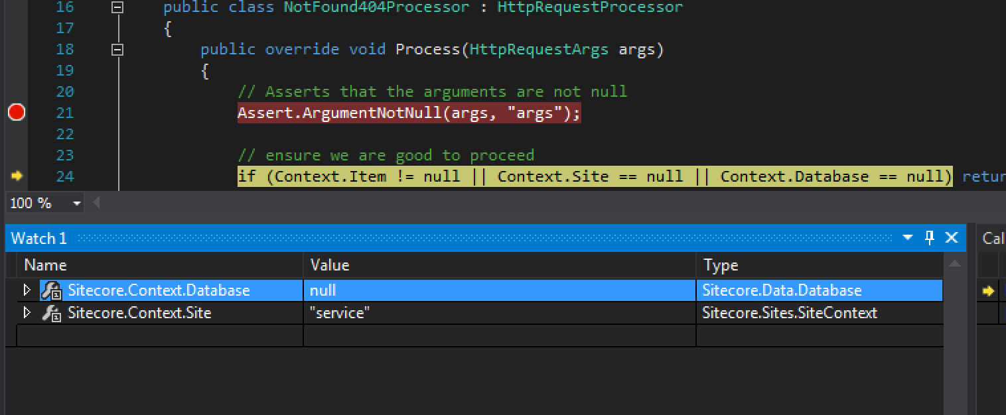Click the Type column header

point(819,265)
